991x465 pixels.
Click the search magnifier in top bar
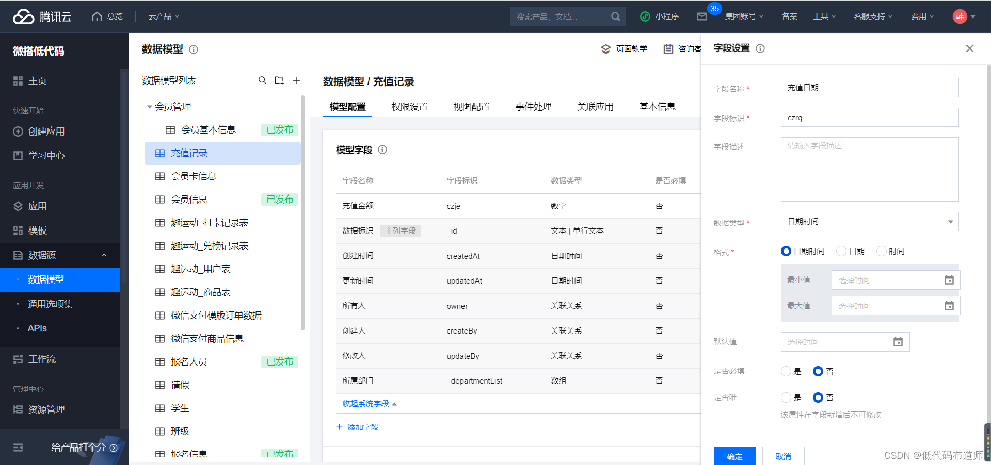pos(615,16)
